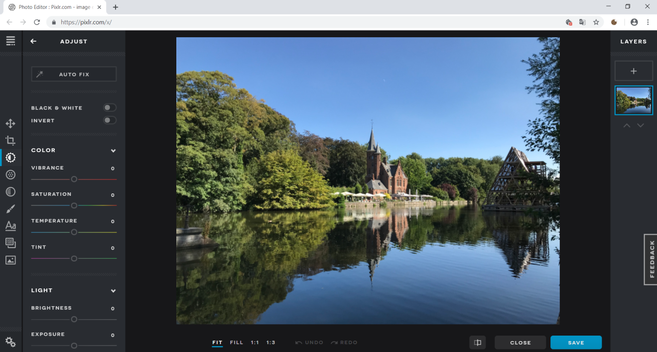
Task: Open the Filter tool in sidebar
Action: click(10, 175)
